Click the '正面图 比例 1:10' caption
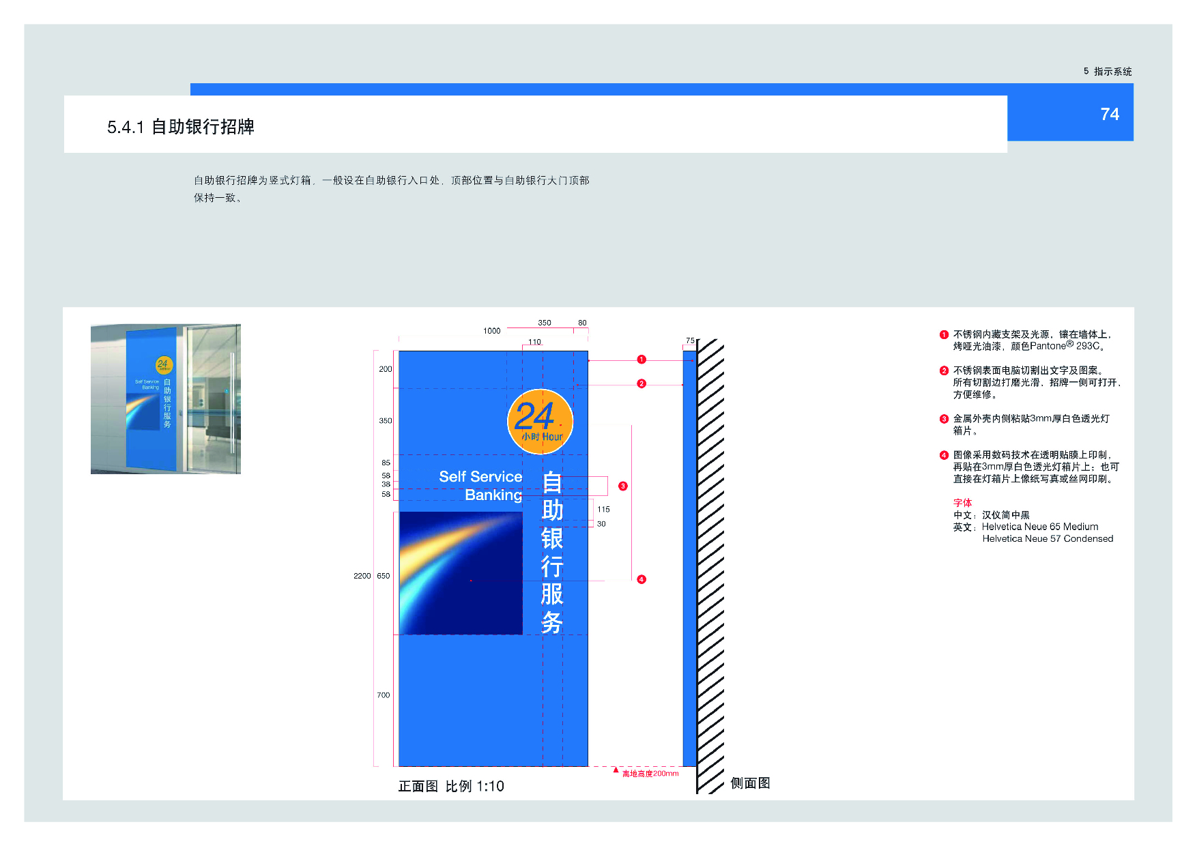The width and height of the screenshot is (1197, 846). (x=451, y=786)
